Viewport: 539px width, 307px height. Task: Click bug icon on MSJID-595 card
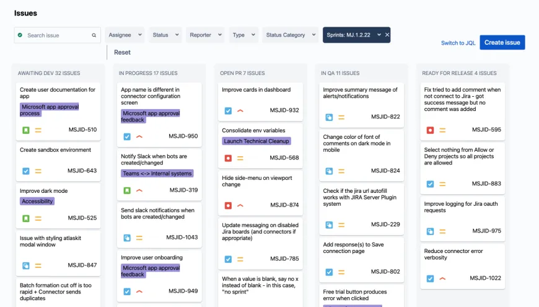(430, 130)
